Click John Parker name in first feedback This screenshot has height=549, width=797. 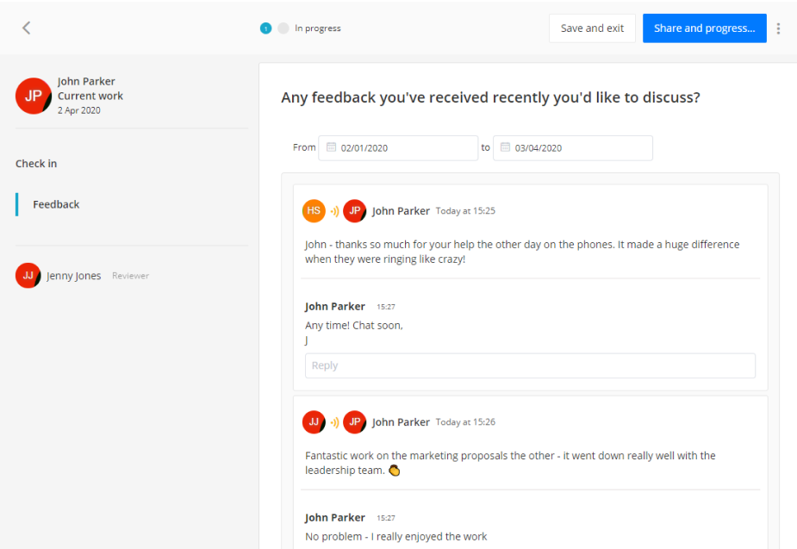401,211
